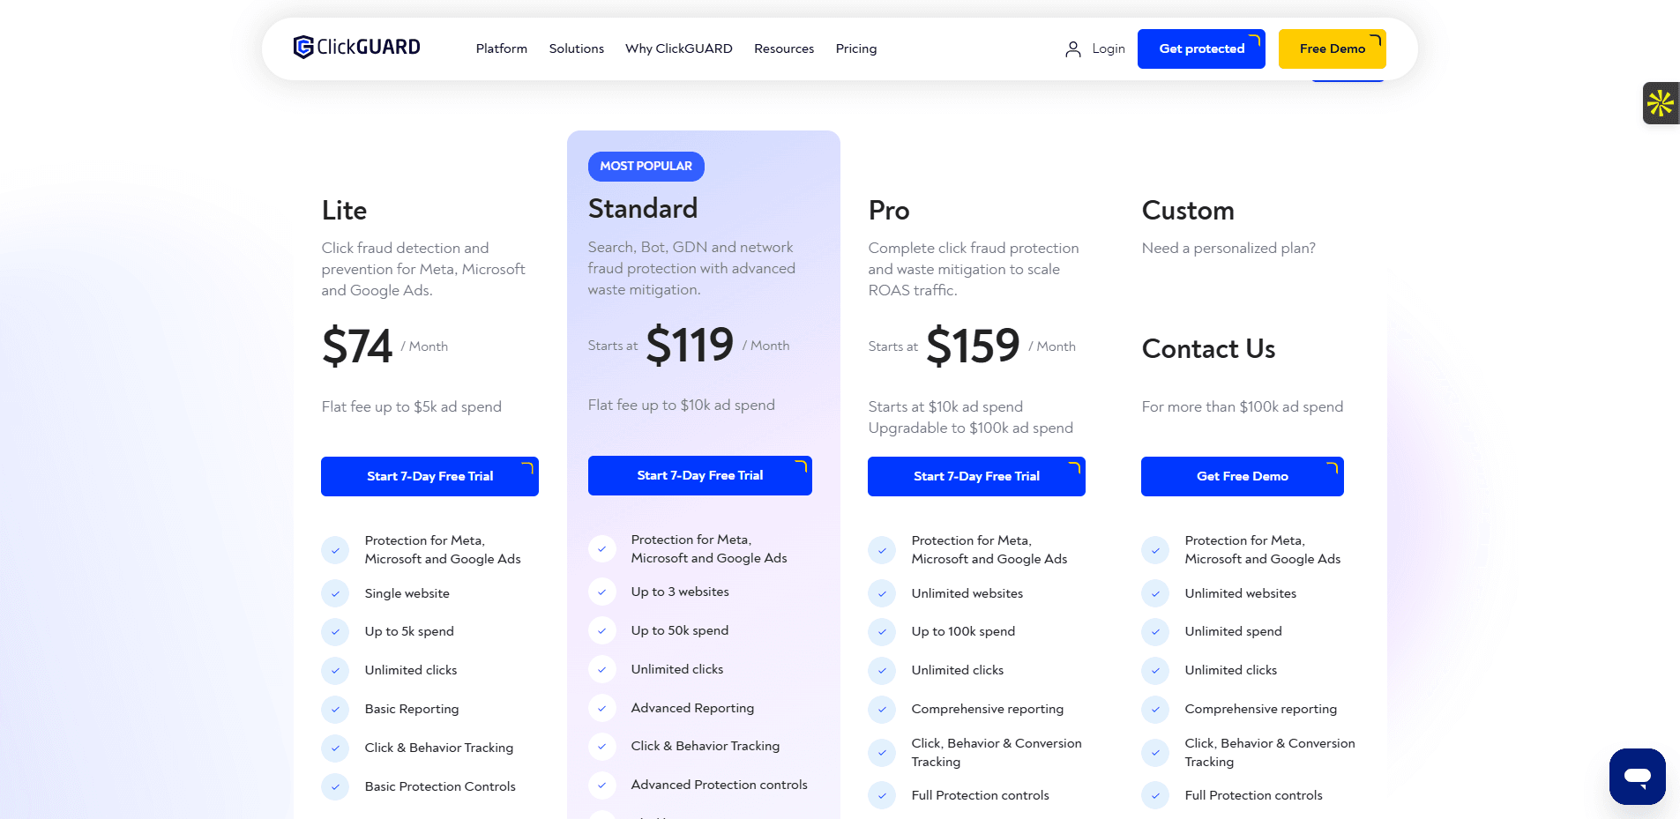This screenshot has height=819, width=1680.
Task: Open the yellow asterisk side widget
Action: 1661,103
